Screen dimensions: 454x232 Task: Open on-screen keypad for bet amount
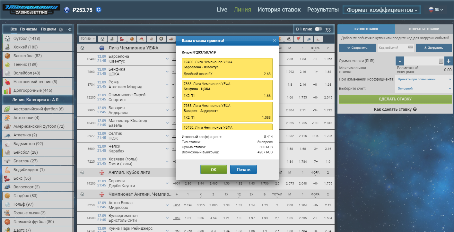[x=441, y=61]
